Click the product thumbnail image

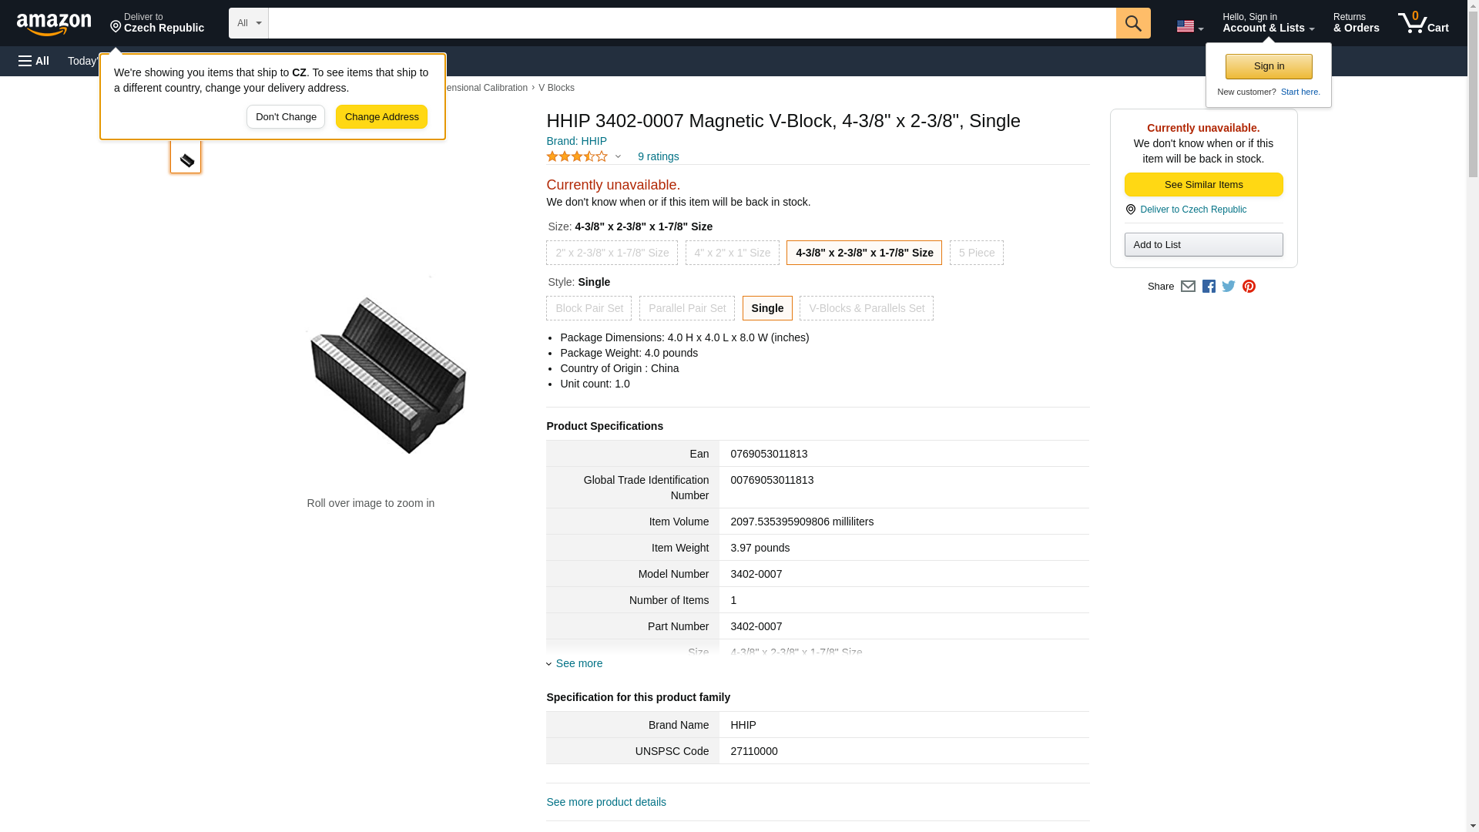(186, 158)
